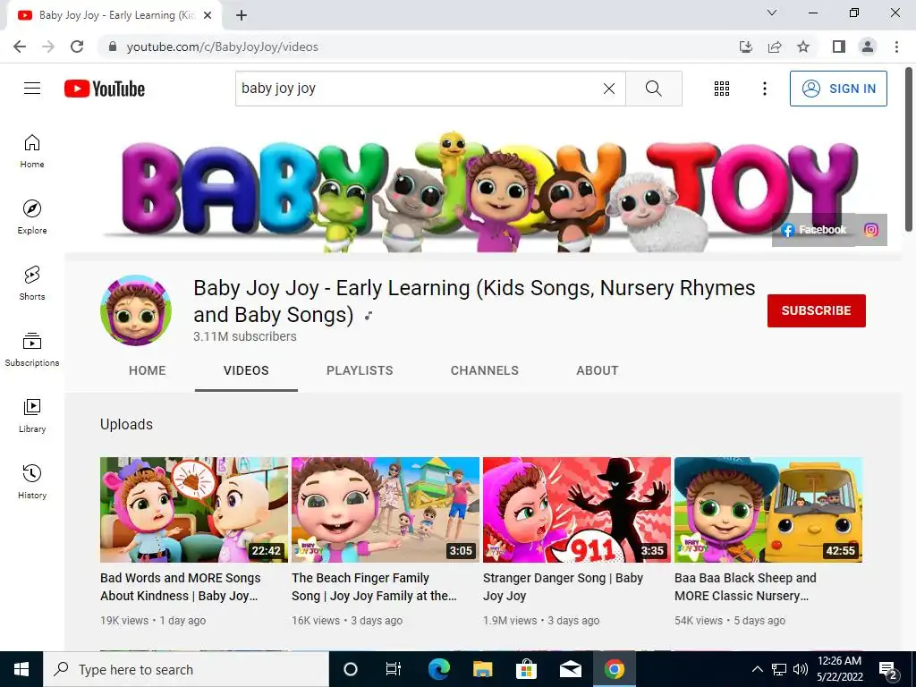The height and width of the screenshot is (687, 916).
Task: Click the taskbar Type here to search box
Action: [x=186, y=669]
